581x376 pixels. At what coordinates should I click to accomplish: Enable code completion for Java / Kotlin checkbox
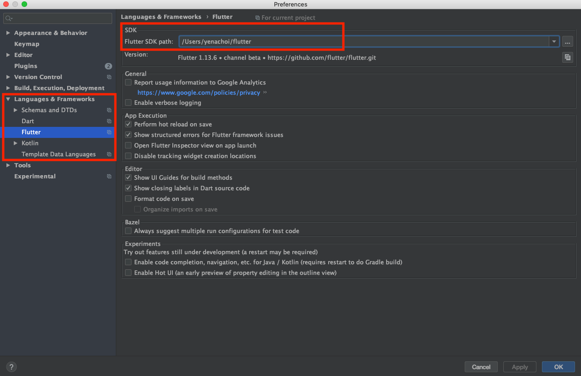tap(128, 262)
